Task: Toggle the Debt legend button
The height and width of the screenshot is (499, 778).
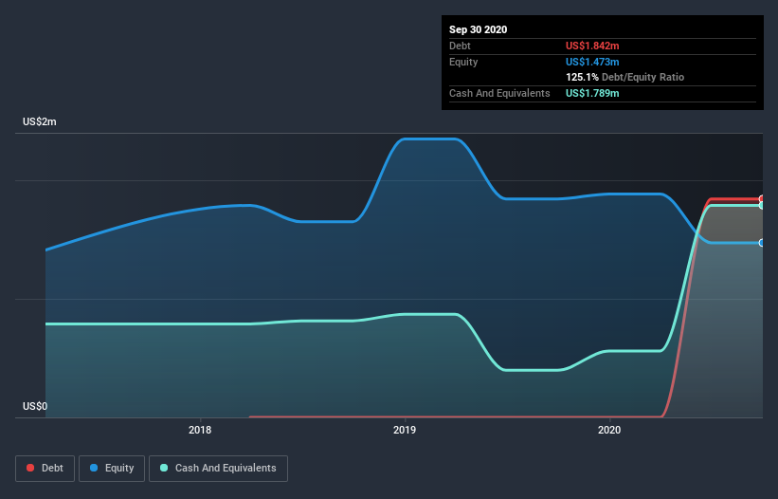Action: tap(45, 469)
